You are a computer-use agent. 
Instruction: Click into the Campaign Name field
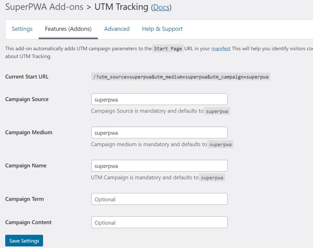159,166
